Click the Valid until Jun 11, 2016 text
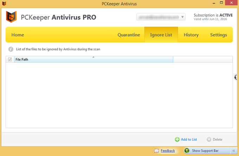Image resolution: width=239 pixels, height=156 pixels. (x=210, y=19)
